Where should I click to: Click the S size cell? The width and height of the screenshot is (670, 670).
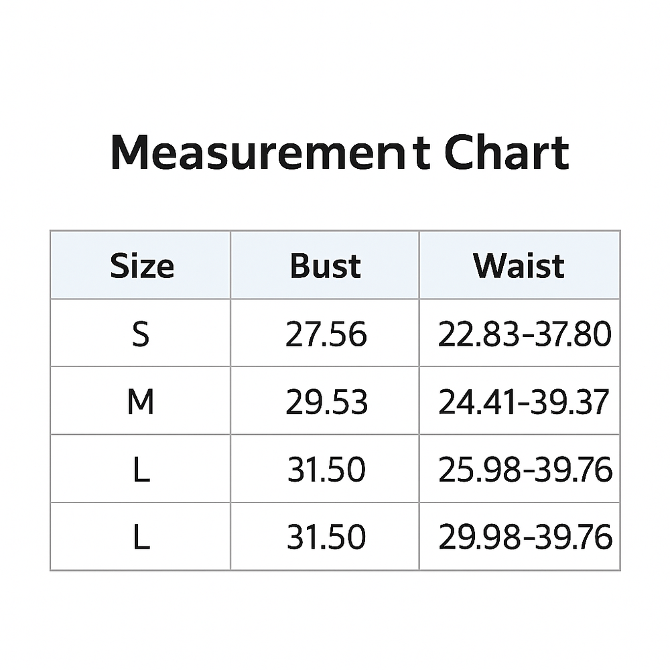pyautogui.click(x=141, y=334)
